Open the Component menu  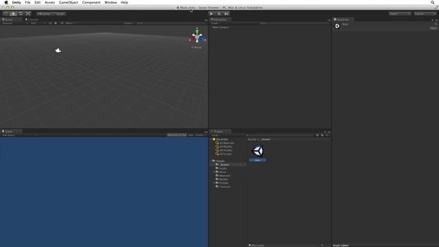[91, 3]
